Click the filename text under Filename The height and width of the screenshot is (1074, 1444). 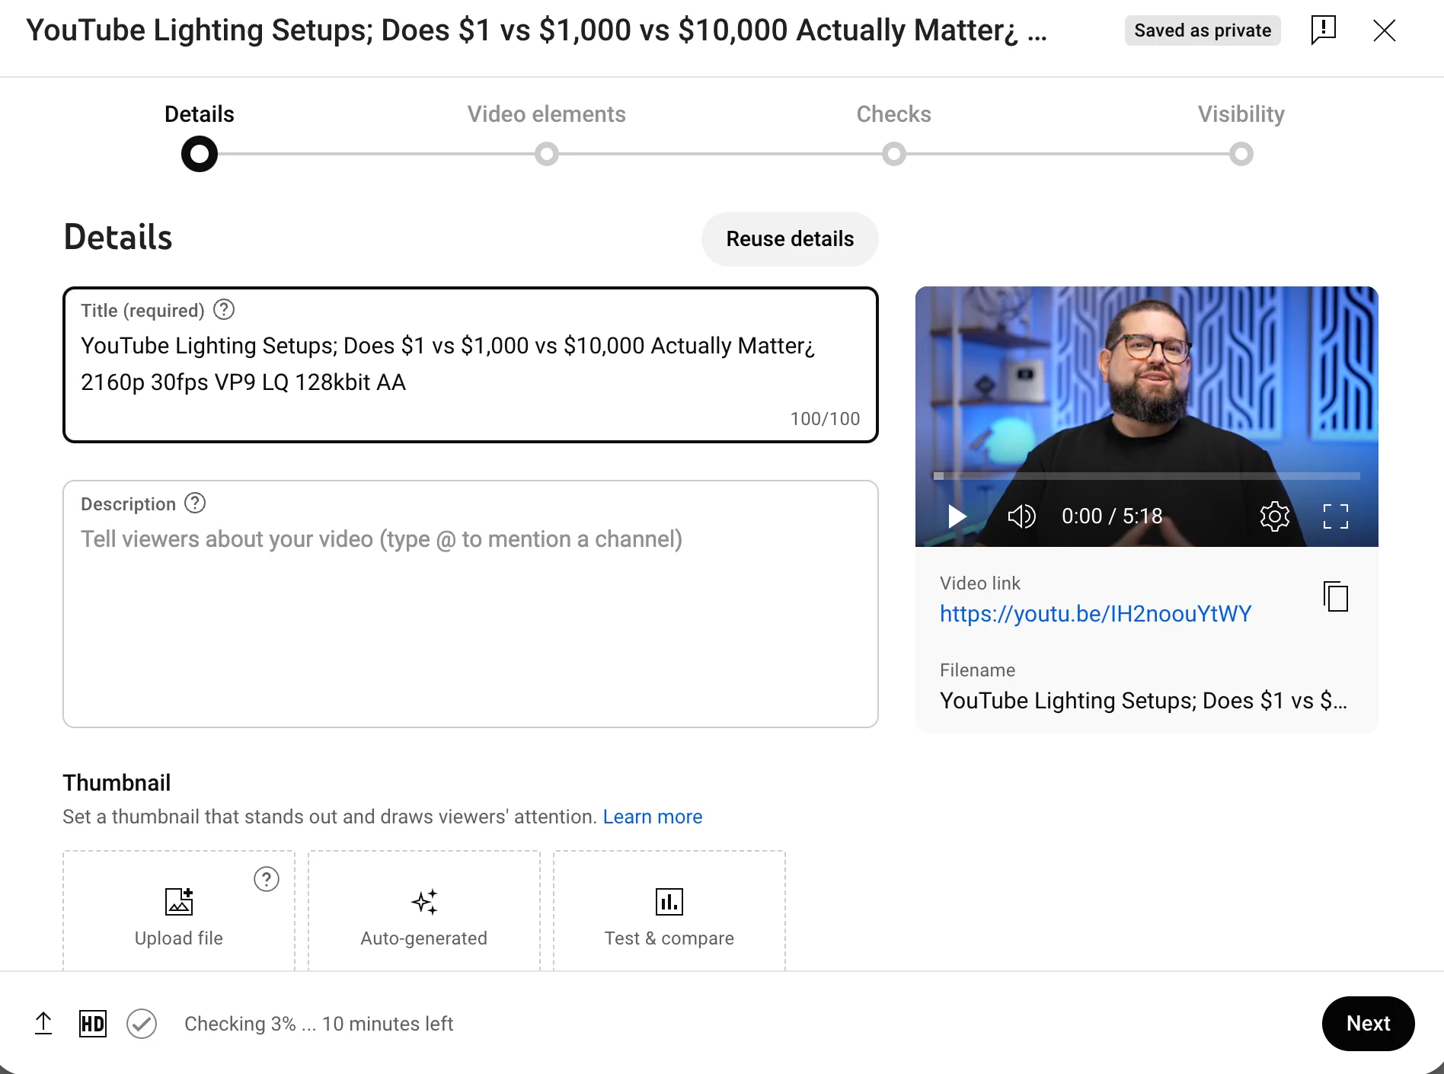click(1143, 701)
